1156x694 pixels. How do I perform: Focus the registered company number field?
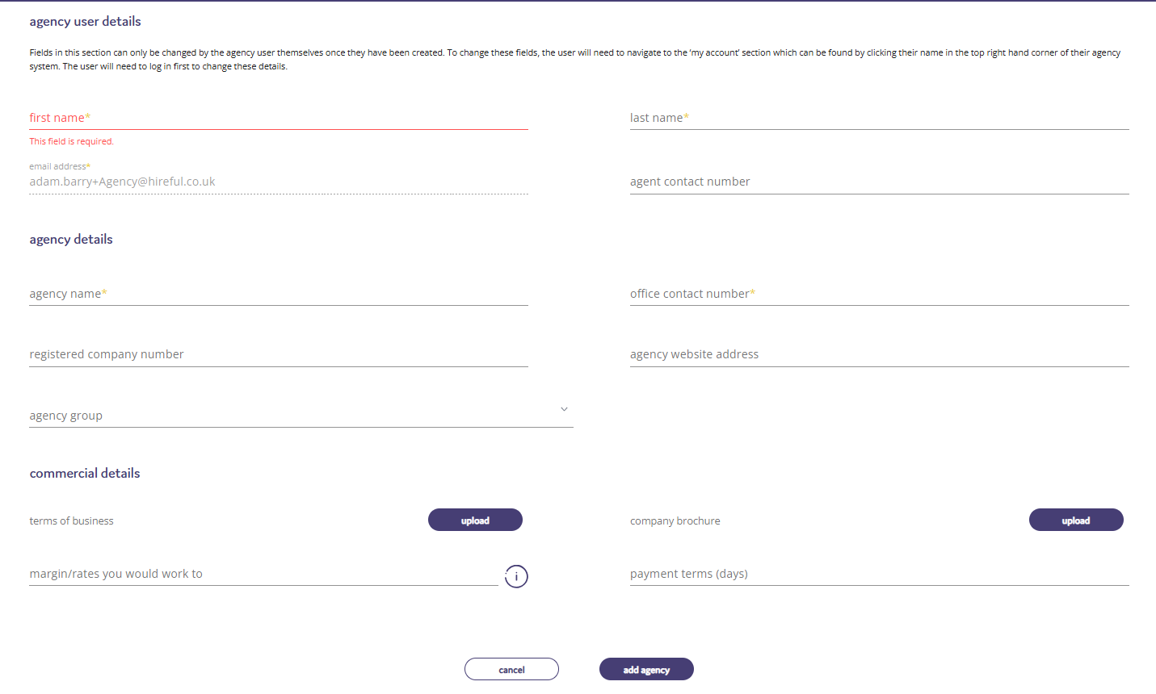(279, 354)
